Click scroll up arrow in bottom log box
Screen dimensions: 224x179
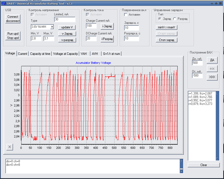pyautogui.click(x=181, y=161)
